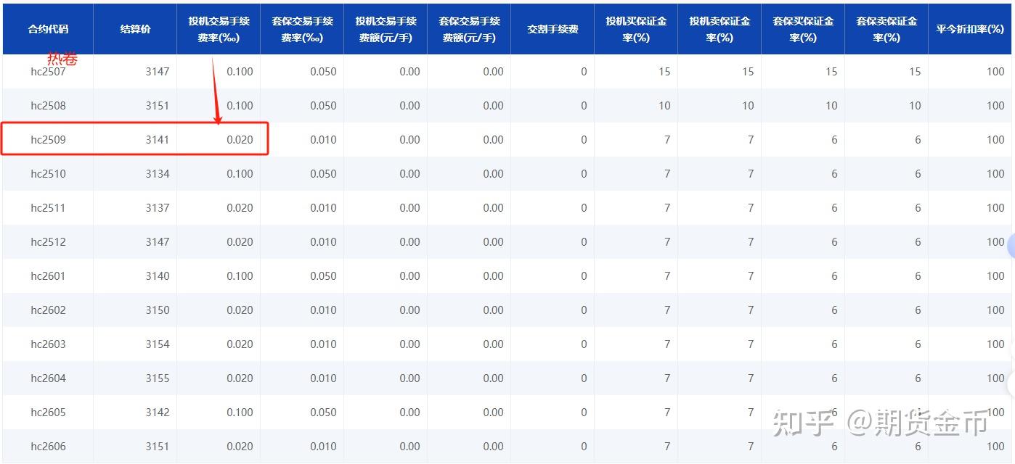The width and height of the screenshot is (1015, 464).
Task: Select hc2509 hedging fee rate 0.010
Action: click(x=323, y=140)
